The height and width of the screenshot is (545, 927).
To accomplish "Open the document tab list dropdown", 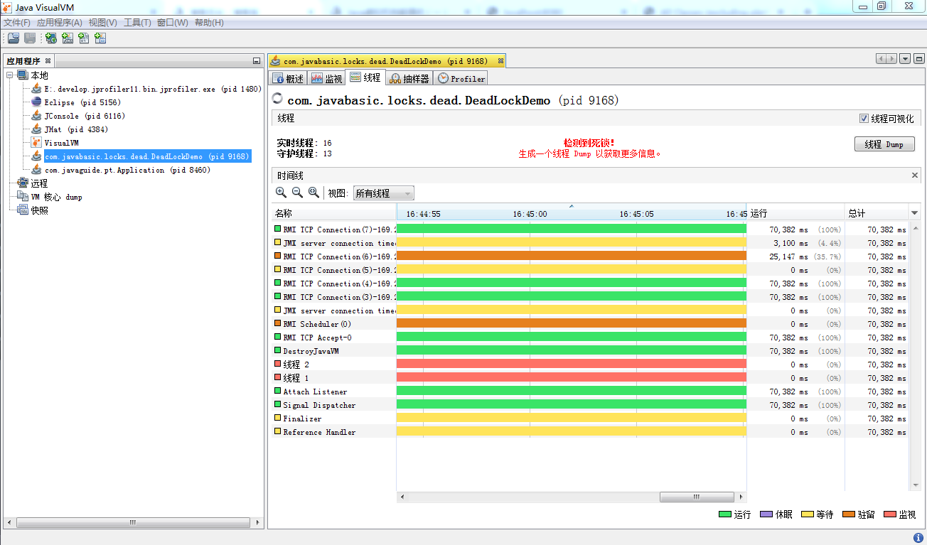I will [x=905, y=59].
